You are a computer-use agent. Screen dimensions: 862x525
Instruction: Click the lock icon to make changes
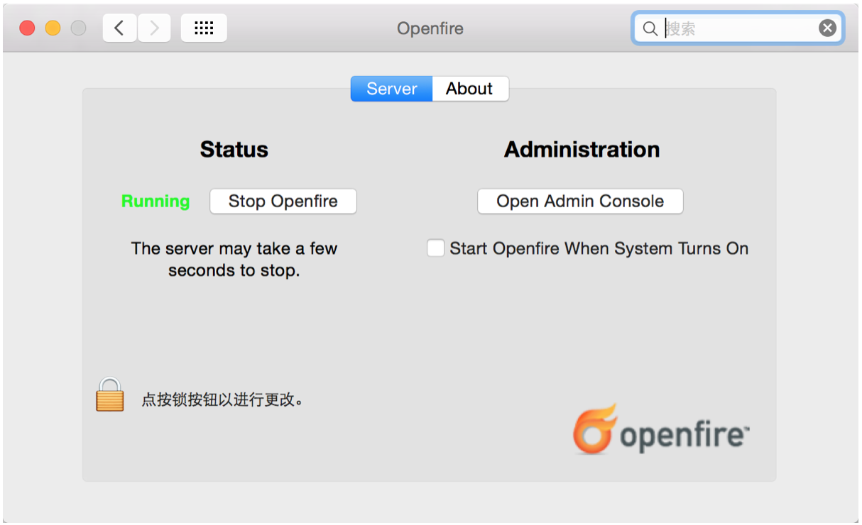110,394
